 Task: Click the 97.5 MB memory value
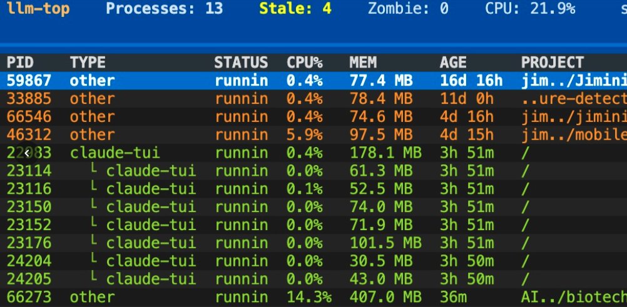tap(381, 134)
